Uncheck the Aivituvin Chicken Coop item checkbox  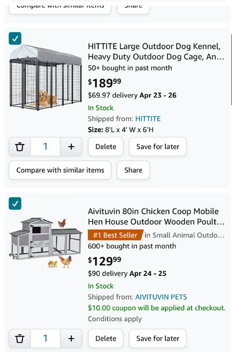15,203
